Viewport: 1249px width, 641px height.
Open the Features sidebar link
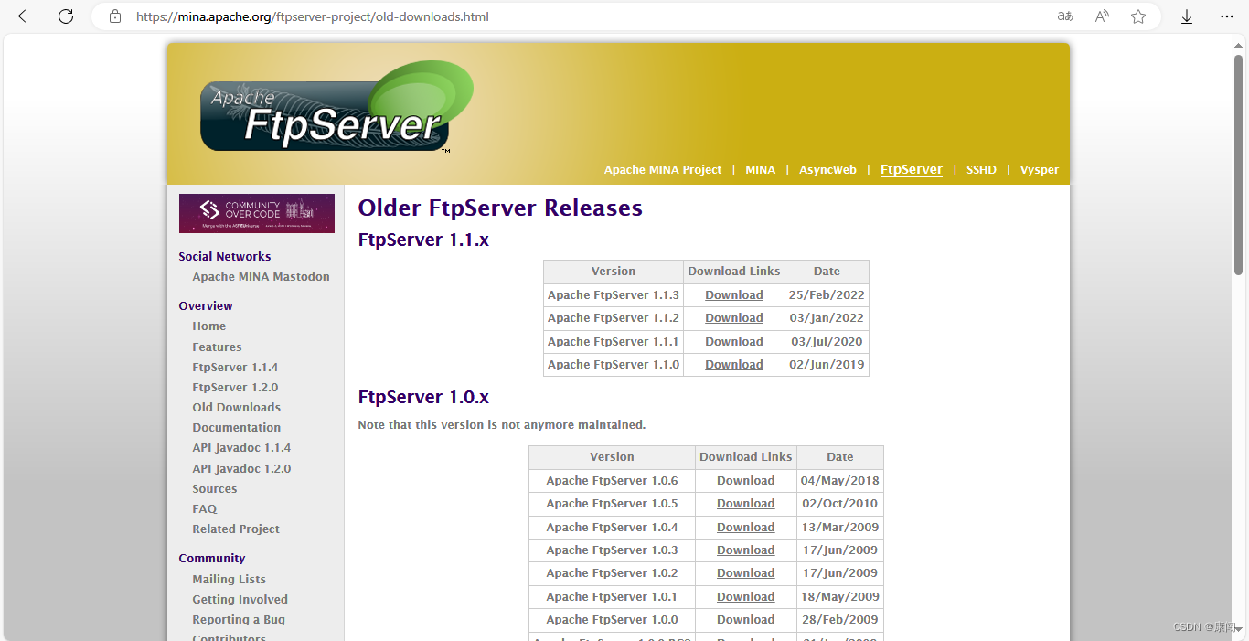click(x=217, y=347)
